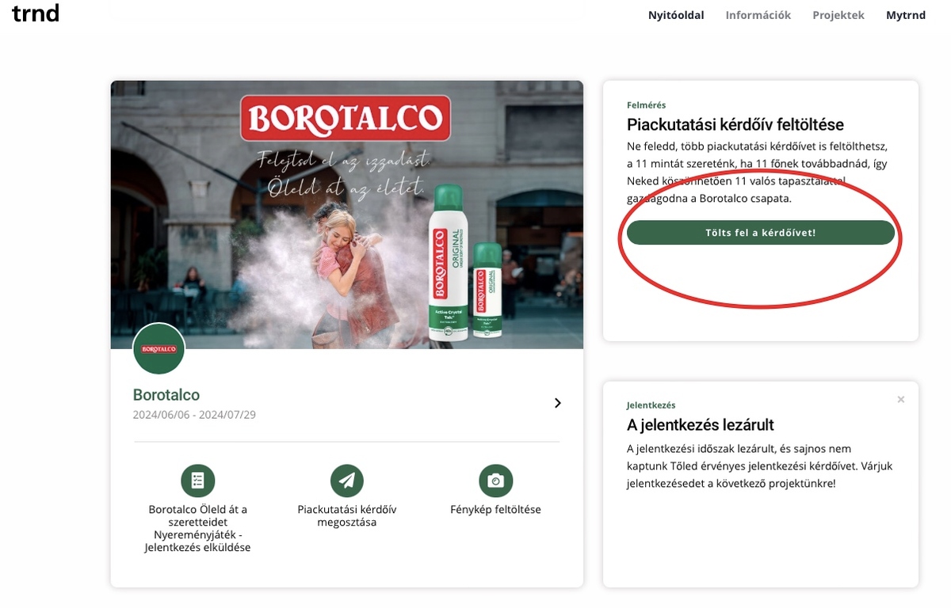Click the circular Borotalco brand avatar
951x608 pixels.
(x=158, y=348)
